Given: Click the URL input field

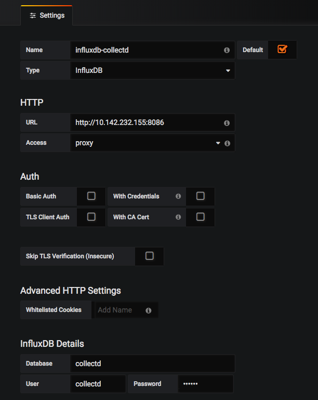Looking at the screenshot, I should coord(152,122).
